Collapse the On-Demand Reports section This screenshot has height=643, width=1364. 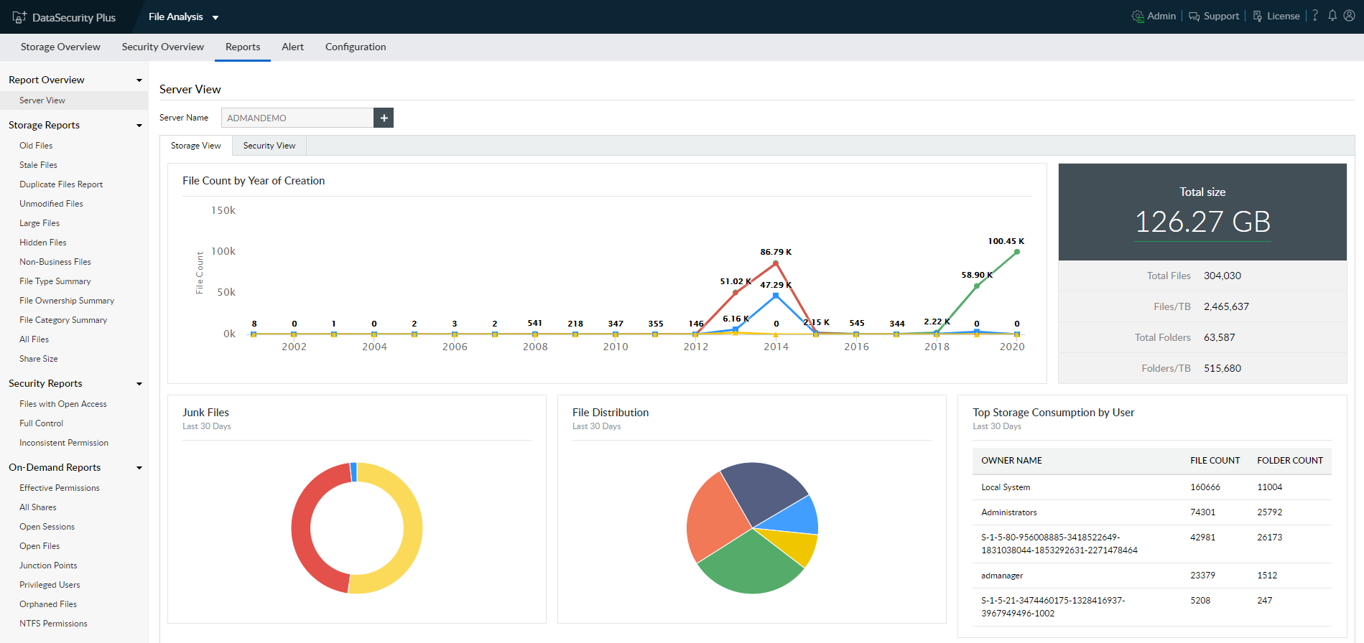139,468
